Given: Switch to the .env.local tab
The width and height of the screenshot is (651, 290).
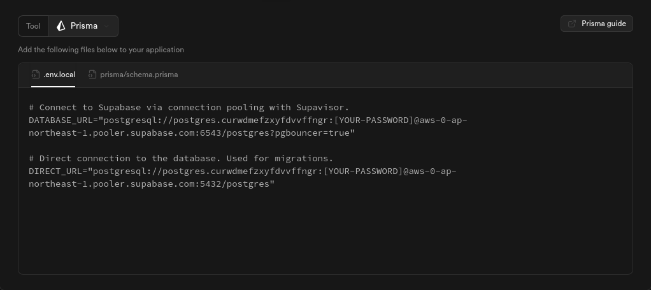Looking at the screenshot, I should tap(53, 75).
